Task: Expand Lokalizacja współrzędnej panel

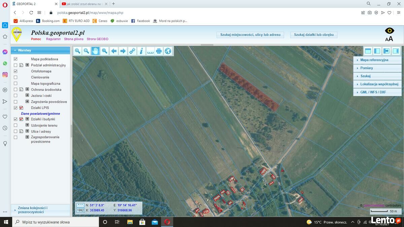Action: [377, 84]
